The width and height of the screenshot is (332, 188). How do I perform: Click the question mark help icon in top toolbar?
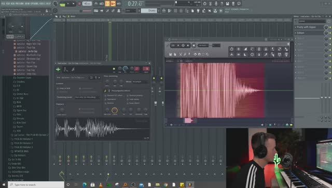click(222, 4)
